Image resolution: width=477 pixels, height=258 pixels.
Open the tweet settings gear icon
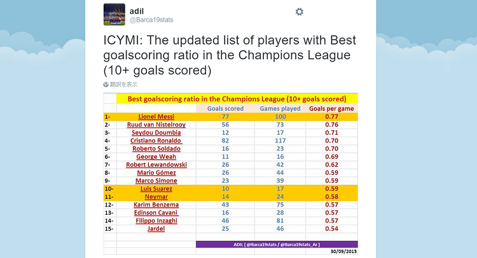coord(300,12)
